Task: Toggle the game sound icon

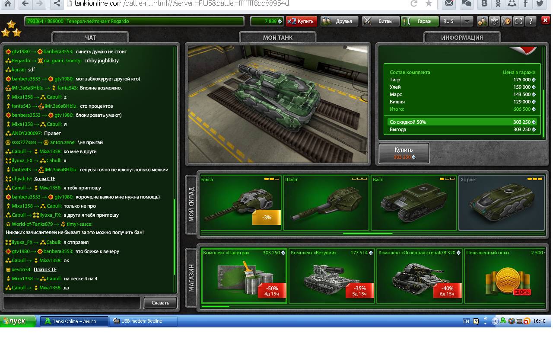Action: (506, 21)
